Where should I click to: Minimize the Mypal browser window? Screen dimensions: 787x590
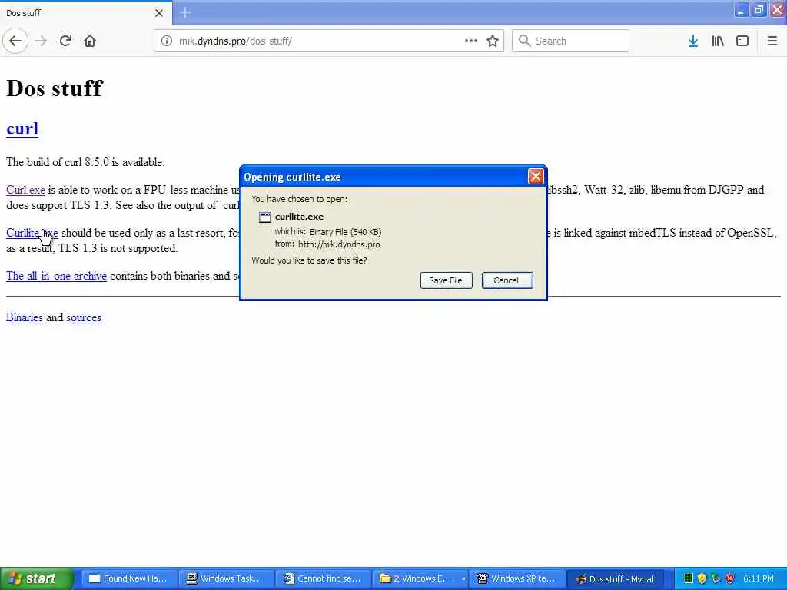tap(741, 9)
